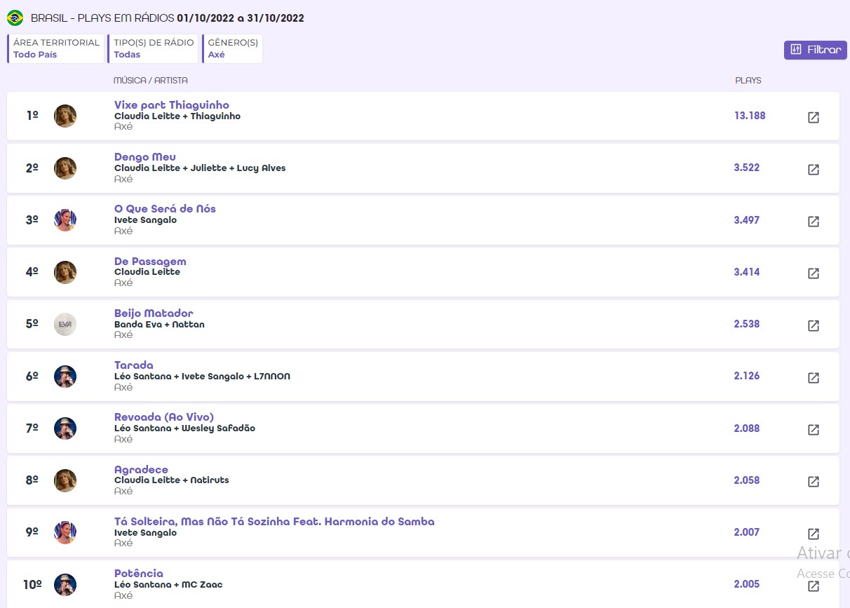Open song title O Que Será de Nós

pyautogui.click(x=165, y=209)
